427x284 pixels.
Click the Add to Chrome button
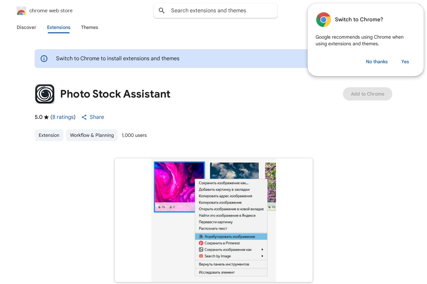point(368,94)
